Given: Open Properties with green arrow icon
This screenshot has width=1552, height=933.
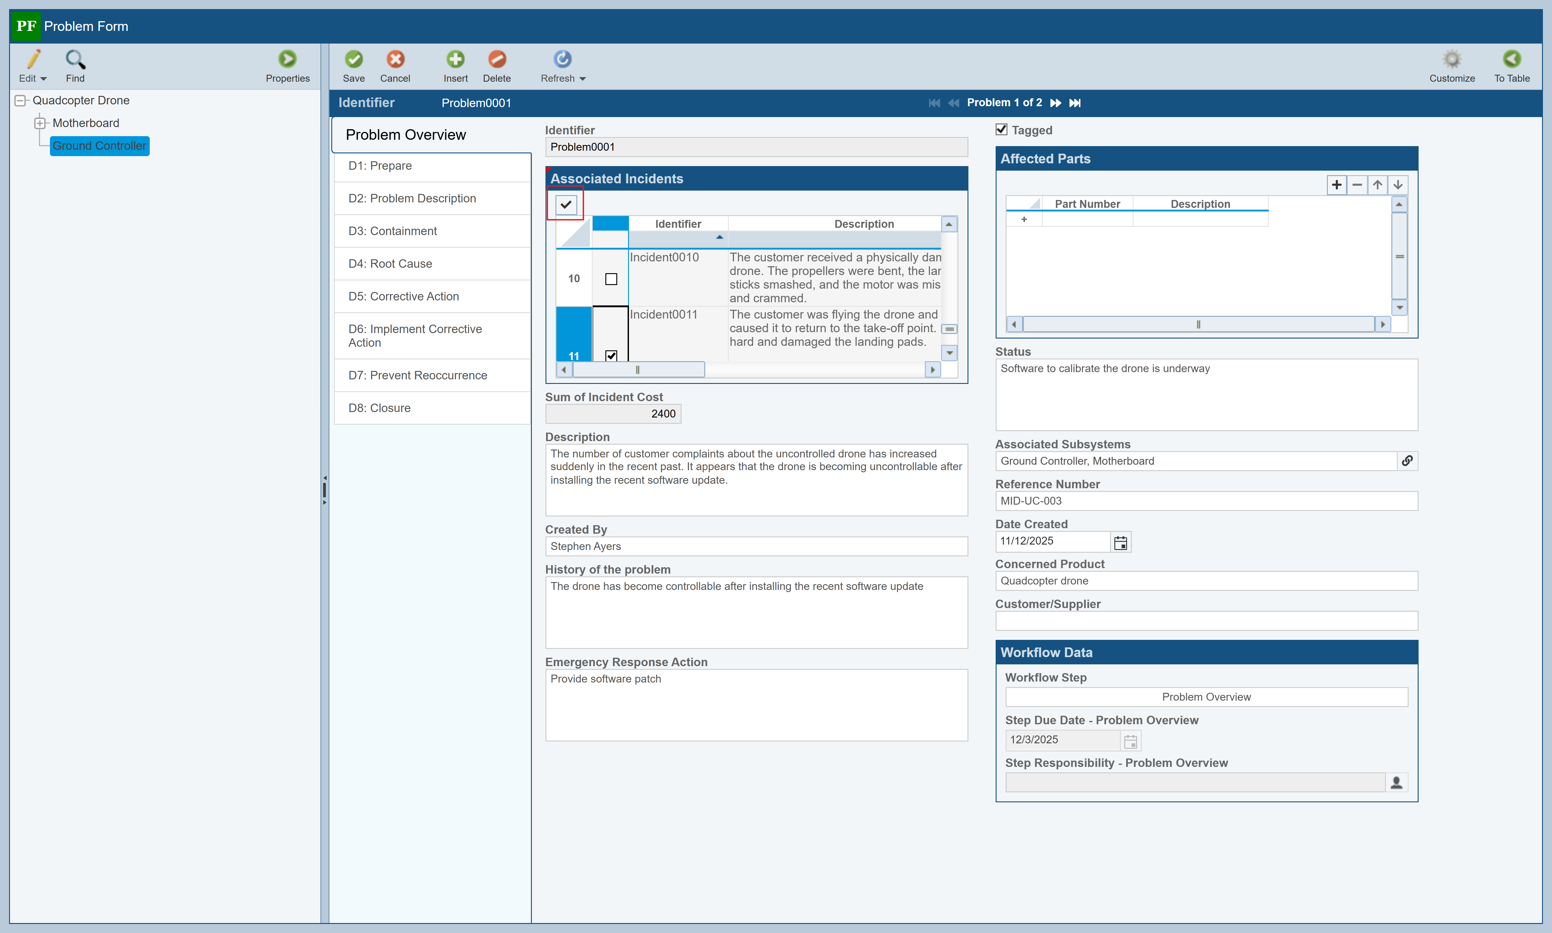Looking at the screenshot, I should tap(287, 60).
